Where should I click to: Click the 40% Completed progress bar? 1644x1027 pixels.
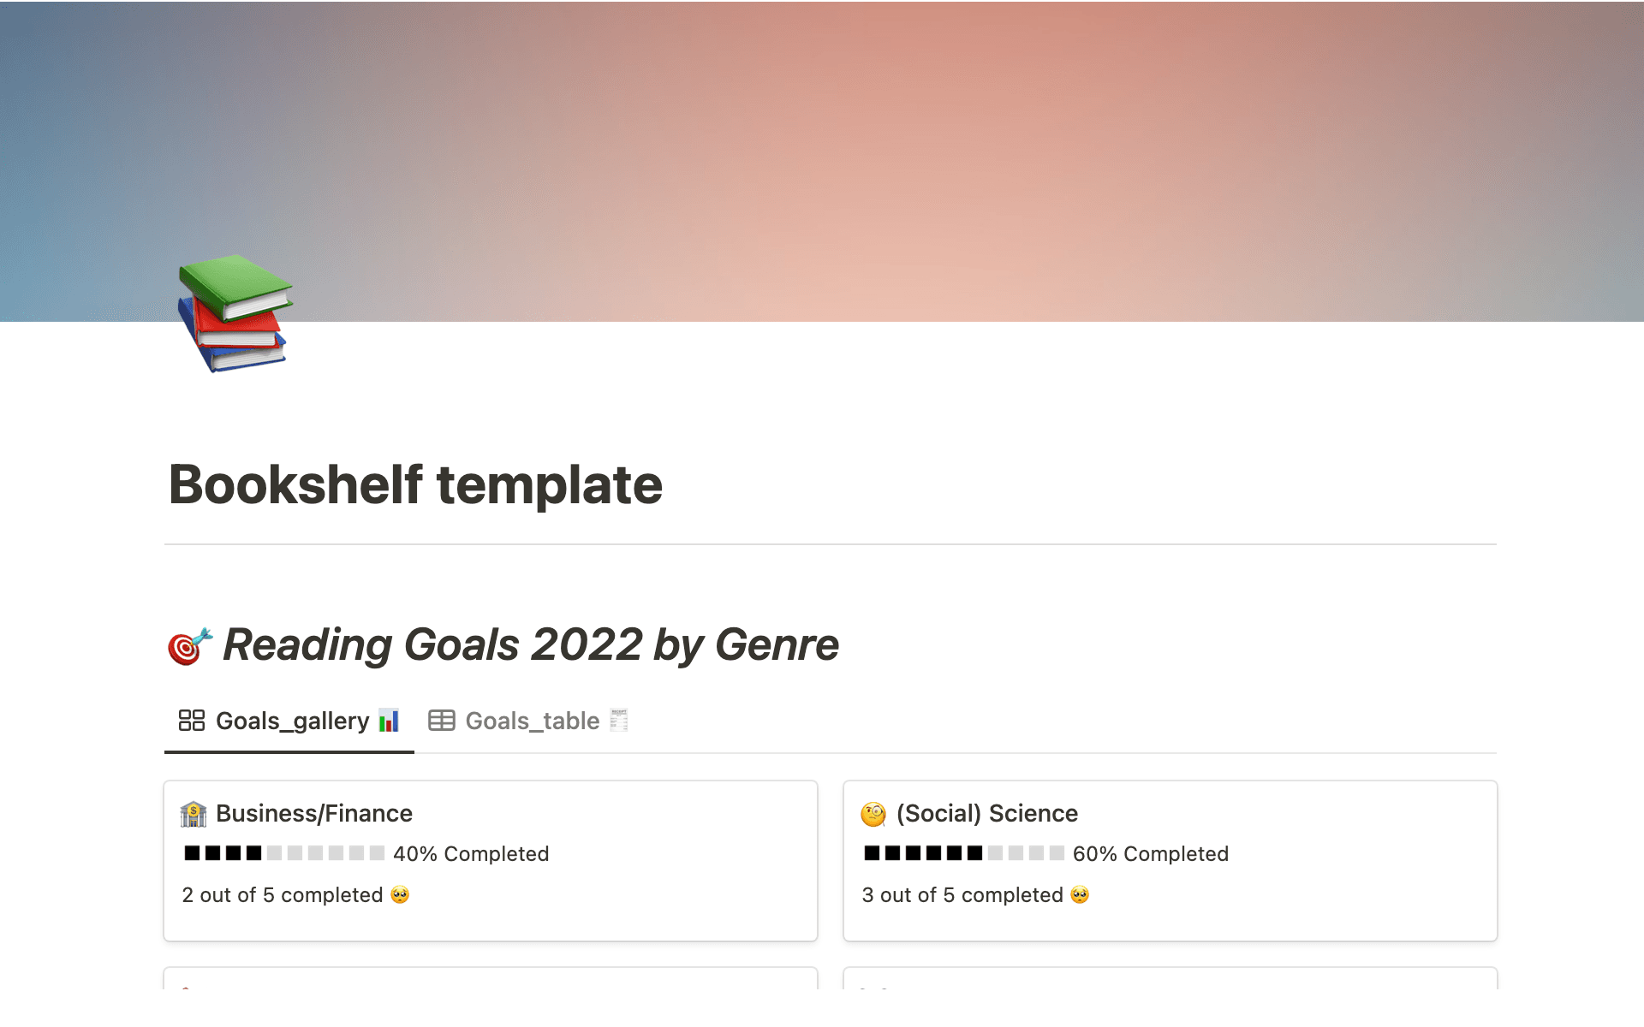(x=283, y=853)
